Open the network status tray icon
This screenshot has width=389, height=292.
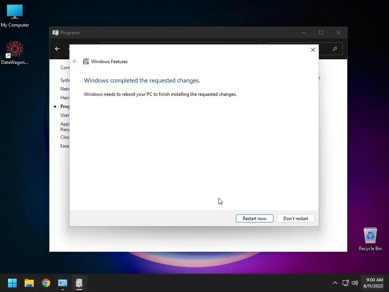(345, 283)
